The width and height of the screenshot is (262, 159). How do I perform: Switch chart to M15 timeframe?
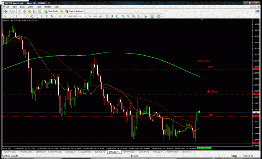coord(70,16)
